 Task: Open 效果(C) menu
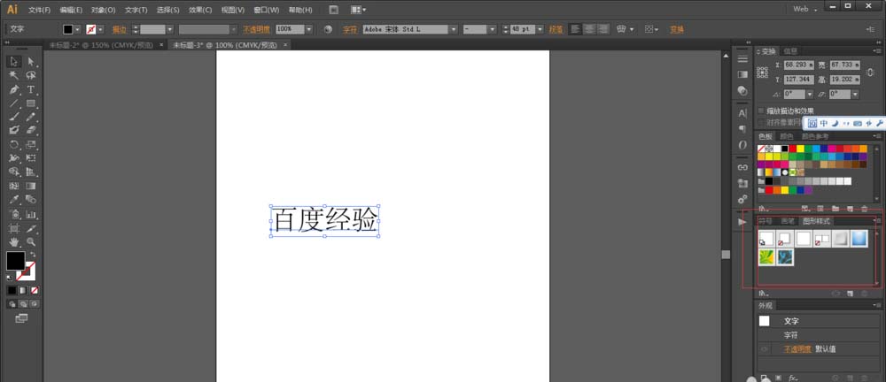200,10
